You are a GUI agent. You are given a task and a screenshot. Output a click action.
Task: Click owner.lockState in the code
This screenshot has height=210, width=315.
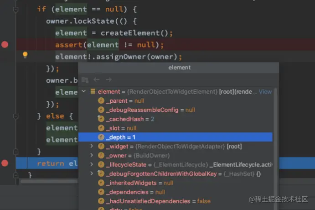(x=80, y=21)
